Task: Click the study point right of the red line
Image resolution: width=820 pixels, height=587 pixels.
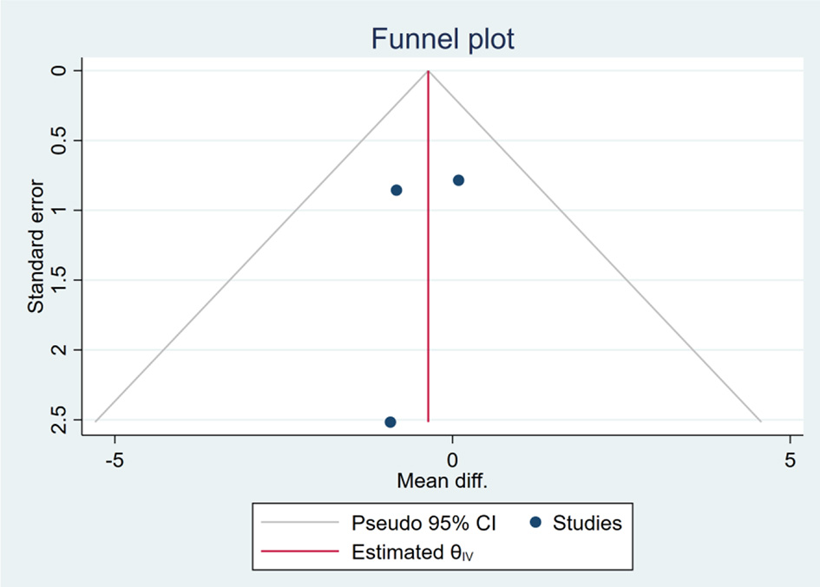Action: click(458, 180)
